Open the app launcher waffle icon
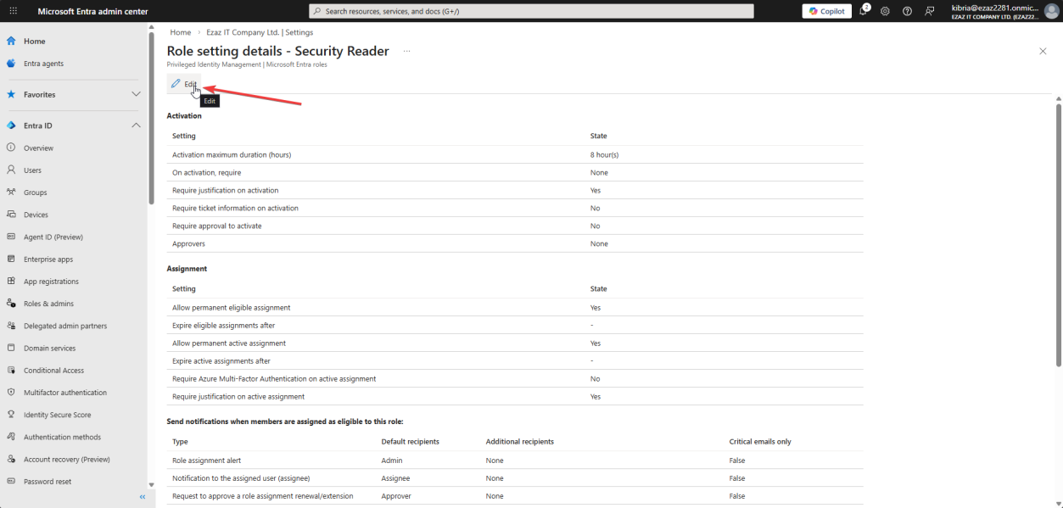This screenshot has width=1063, height=508. [13, 11]
